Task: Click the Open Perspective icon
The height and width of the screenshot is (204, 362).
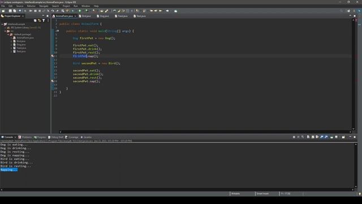Action: pos(348,11)
